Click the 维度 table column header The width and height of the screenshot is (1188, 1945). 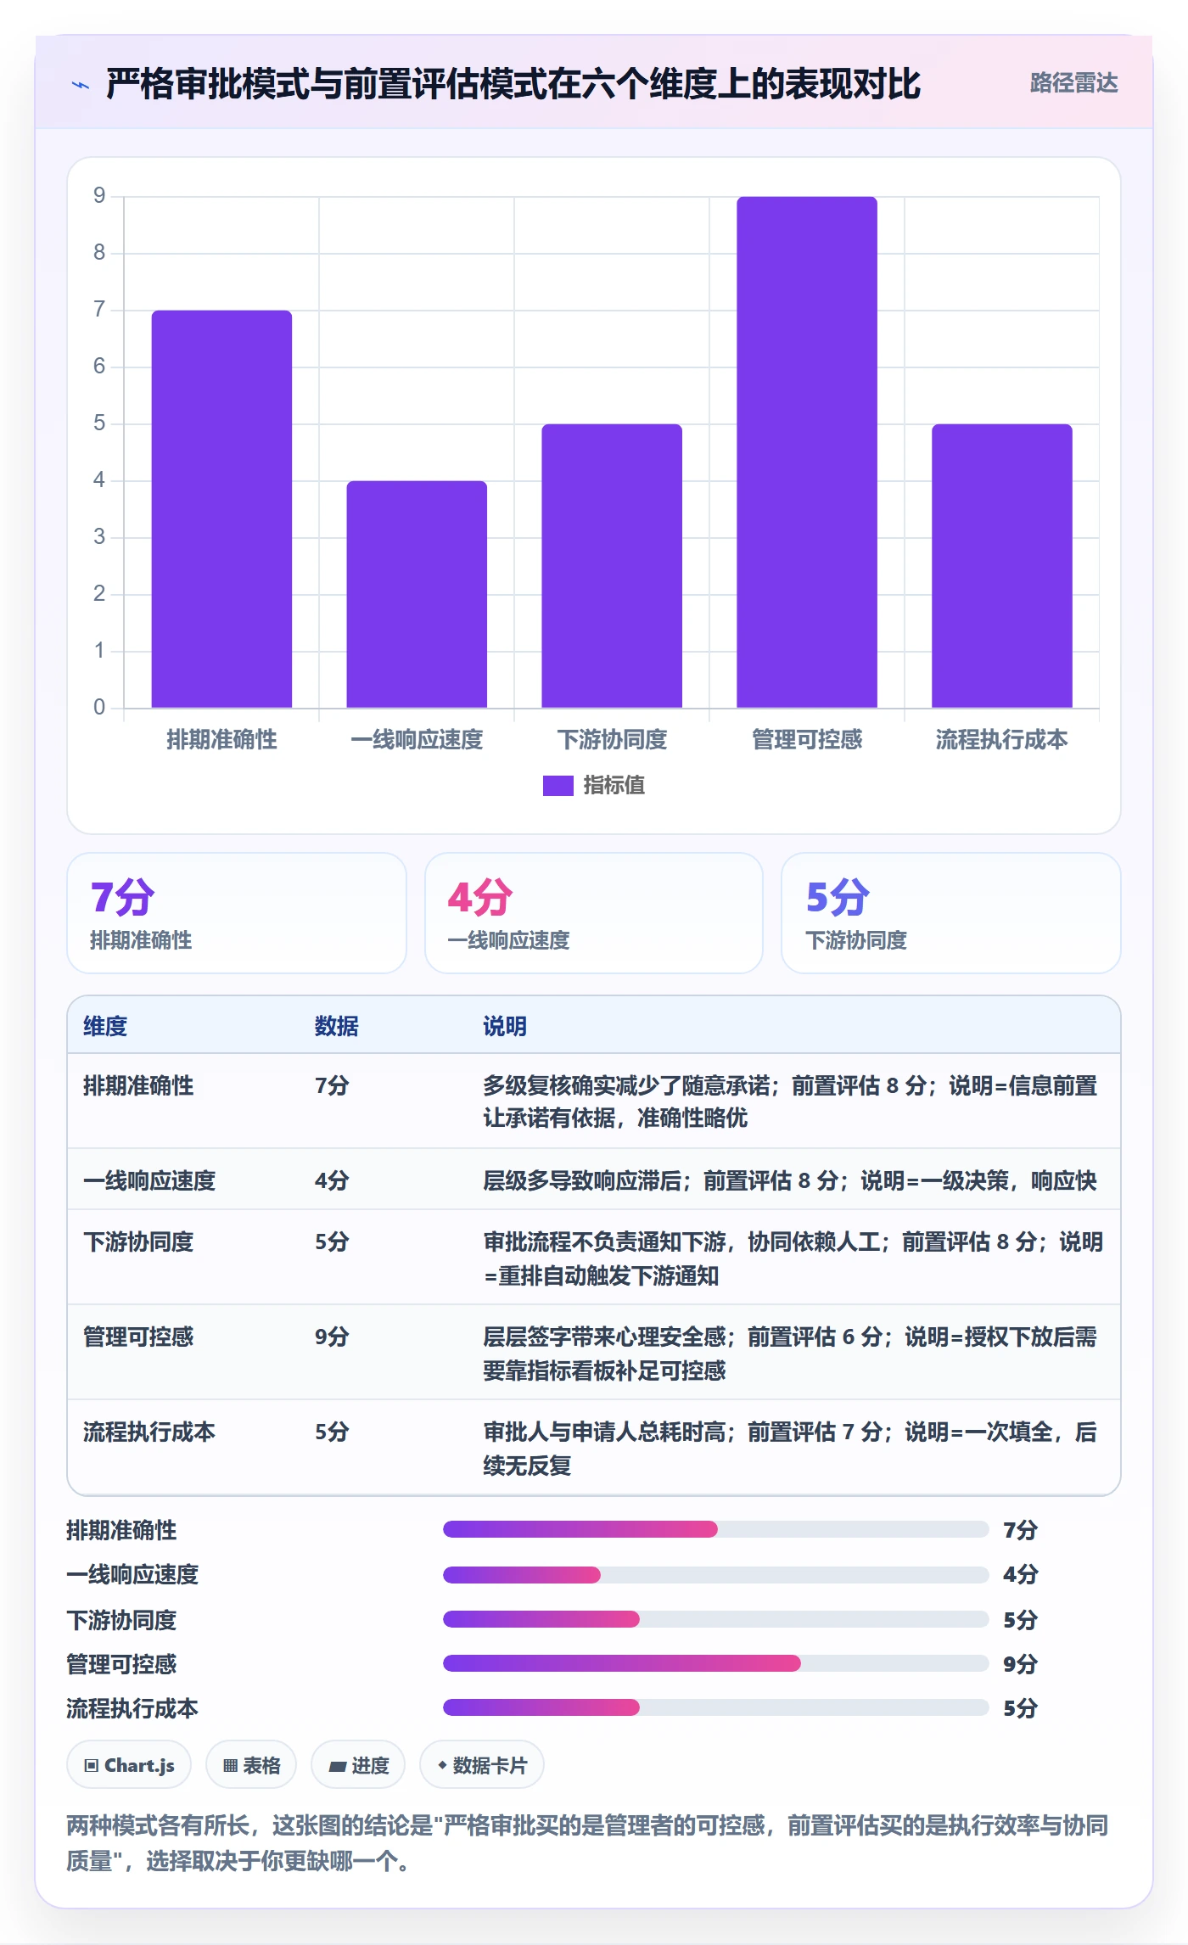pyautogui.click(x=105, y=1026)
